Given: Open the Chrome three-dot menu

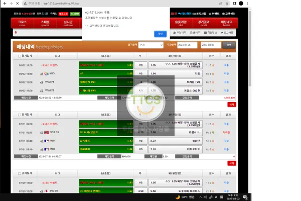Looking at the screenshot, I should [247, 4].
